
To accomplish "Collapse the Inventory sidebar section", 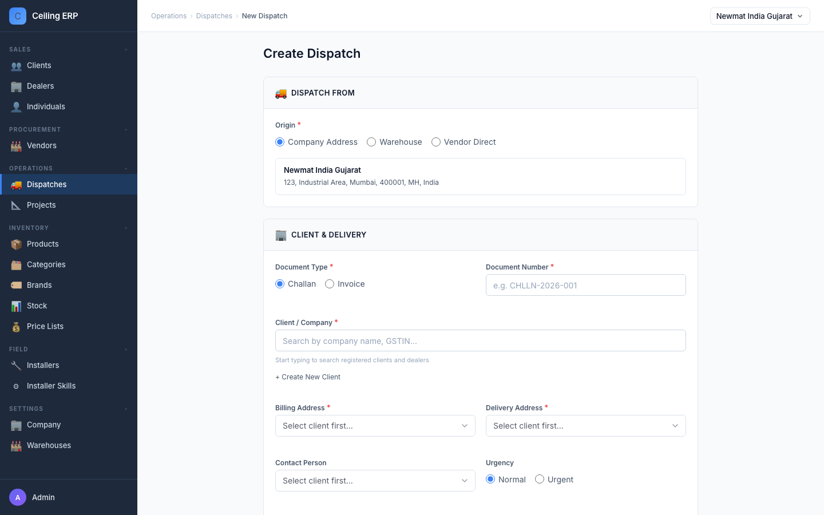I will [x=126, y=228].
